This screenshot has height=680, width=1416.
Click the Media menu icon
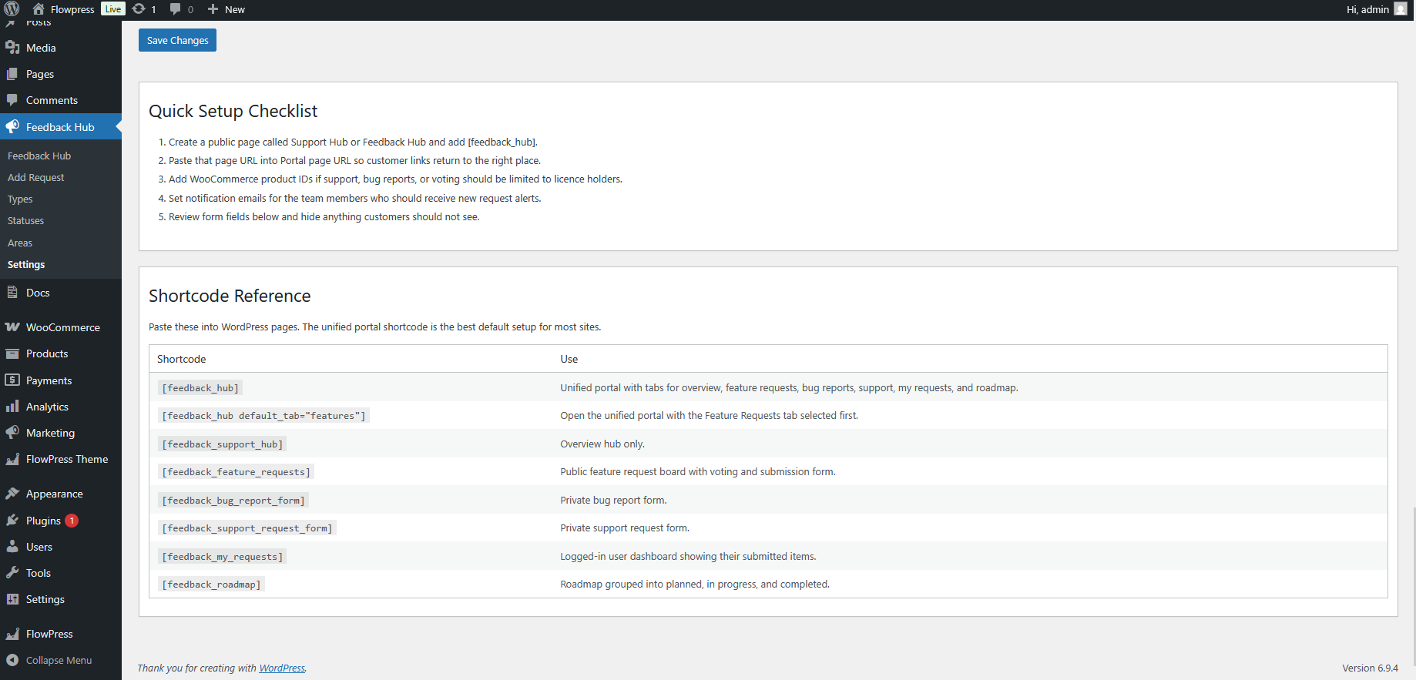click(x=12, y=48)
